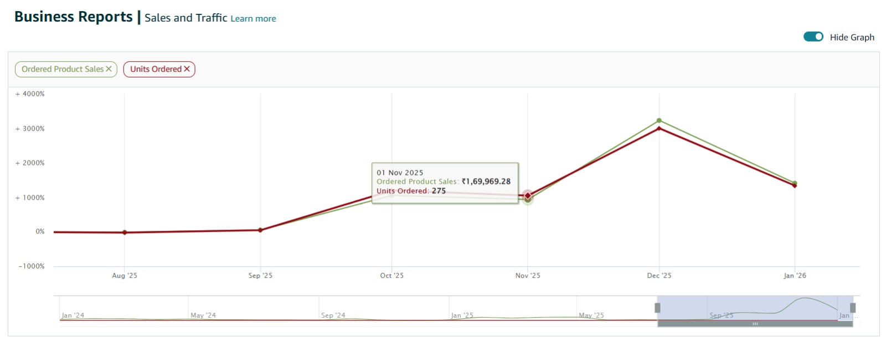Click the + 4000% y-axis label
886x342 pixels.
pos(30,94)
